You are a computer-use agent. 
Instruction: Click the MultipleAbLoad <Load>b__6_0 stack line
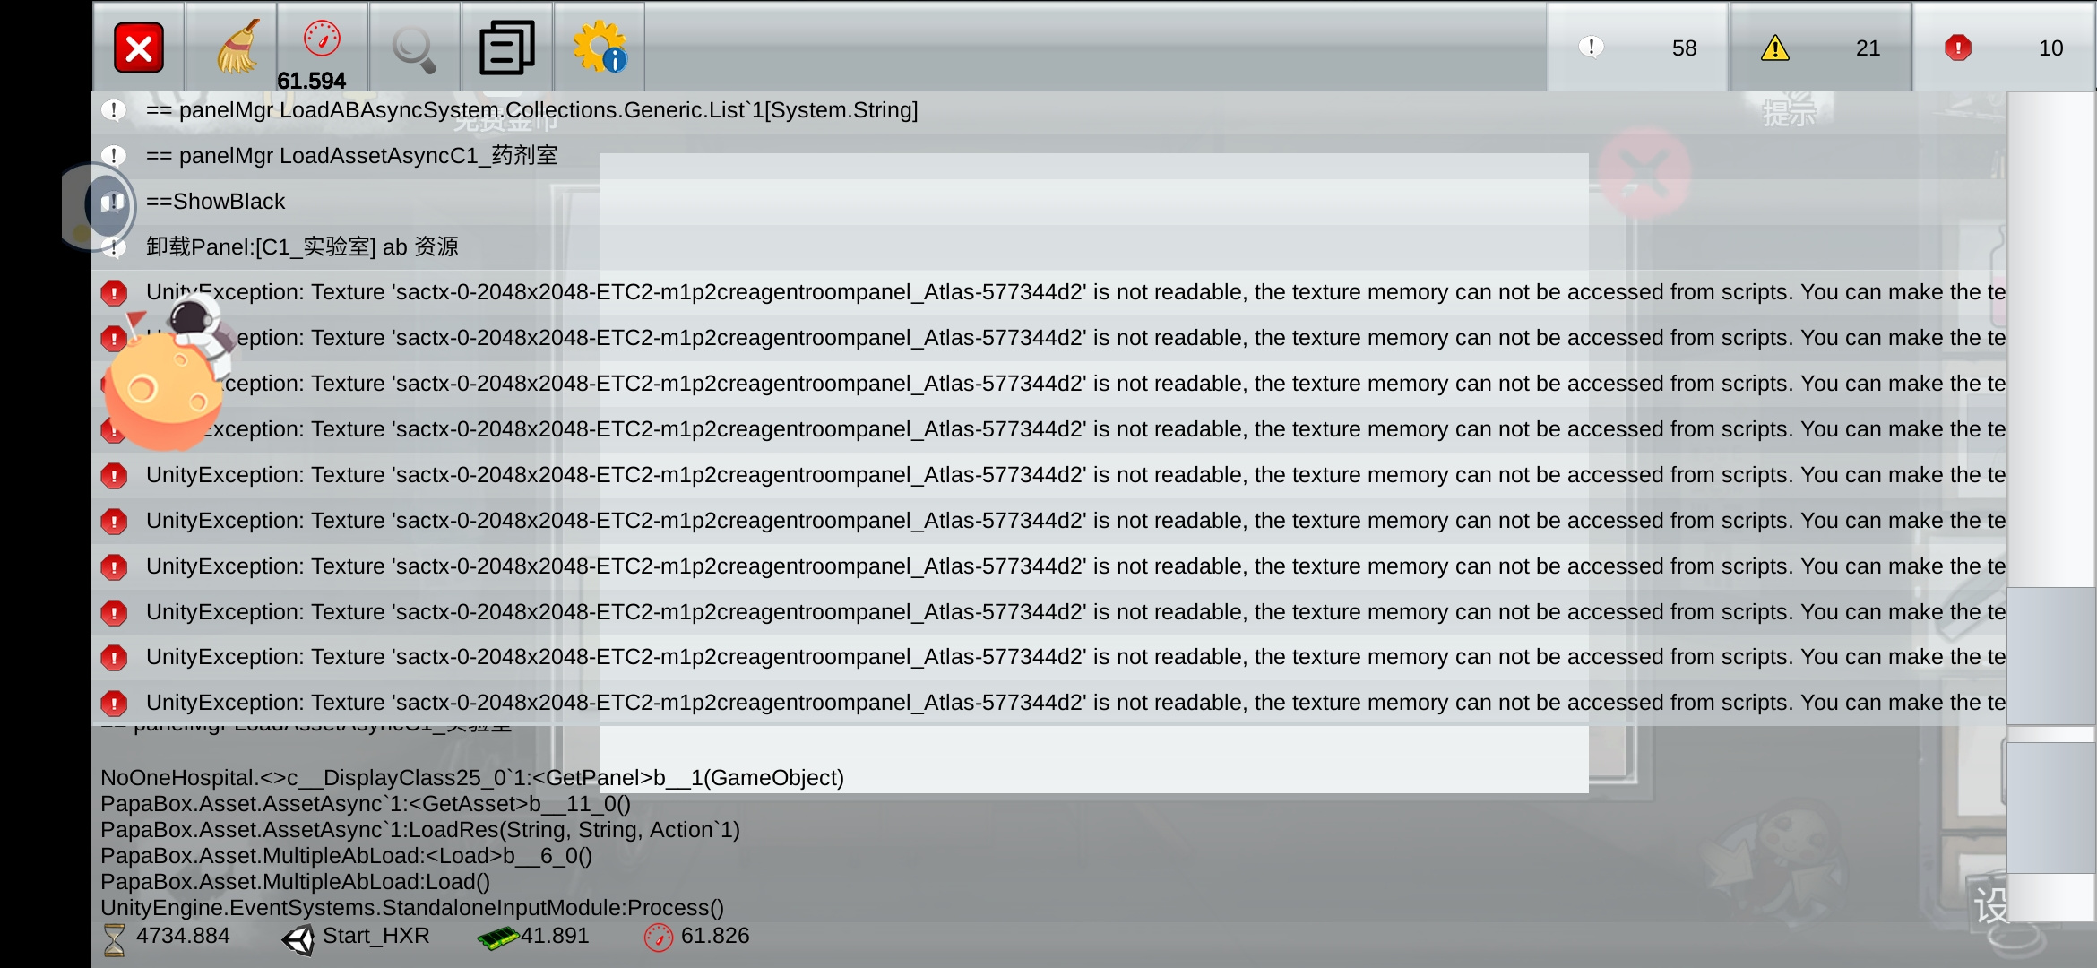click(346, 856)
